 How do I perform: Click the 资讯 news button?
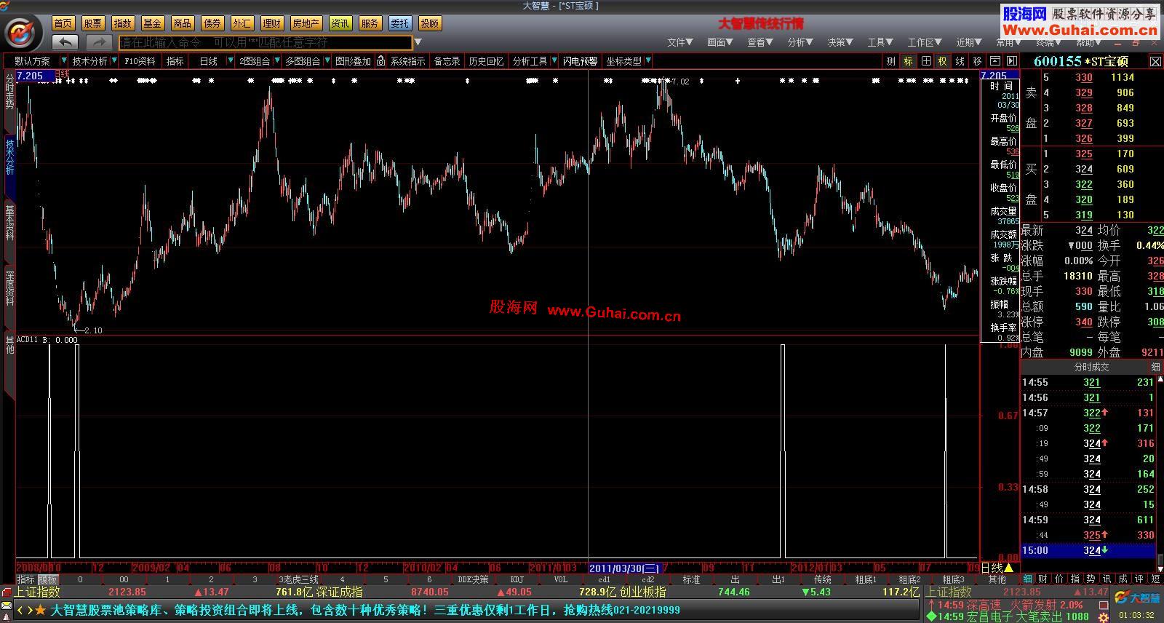tap(340, 23)
